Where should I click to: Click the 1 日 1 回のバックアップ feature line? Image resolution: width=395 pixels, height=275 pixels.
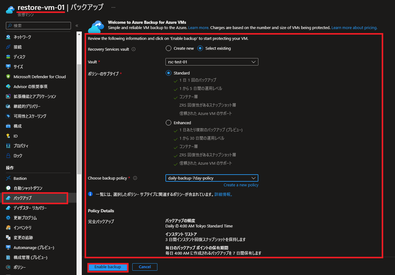point(198,80)
